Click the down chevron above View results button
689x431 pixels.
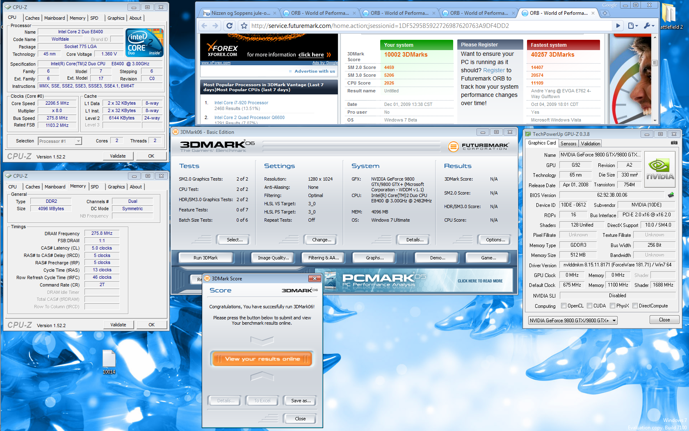(262, 340)
